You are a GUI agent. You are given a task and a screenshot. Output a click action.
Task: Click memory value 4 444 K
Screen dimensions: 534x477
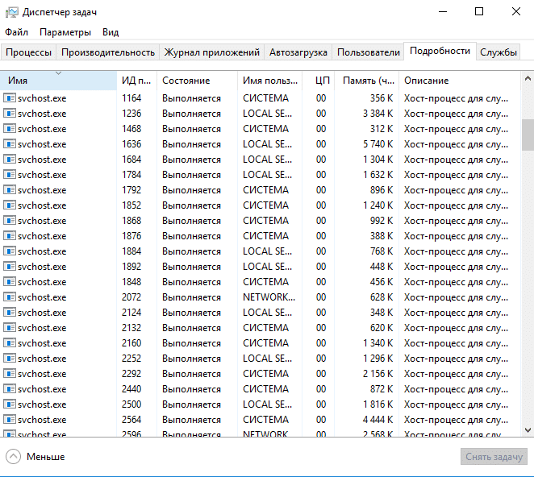click(x=378, y=420)
